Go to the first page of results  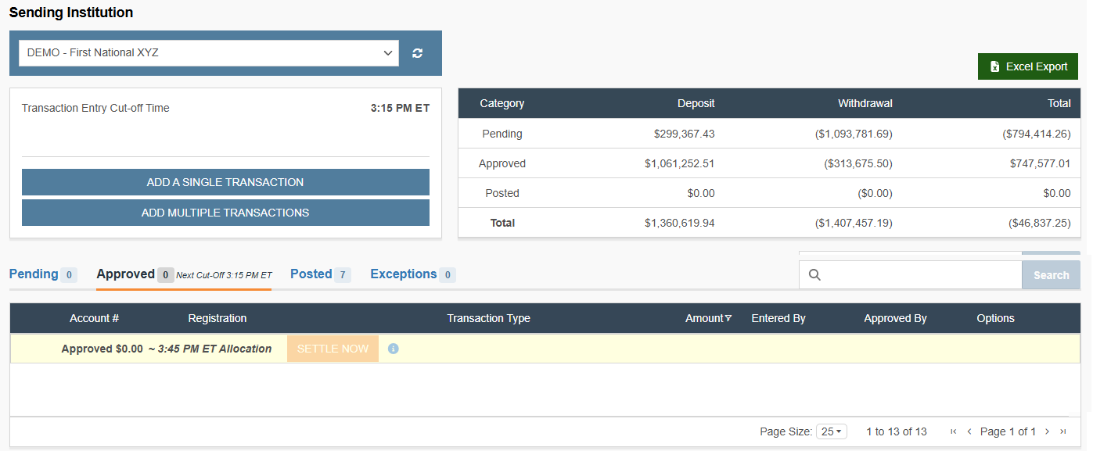click(x=954, y=431)
